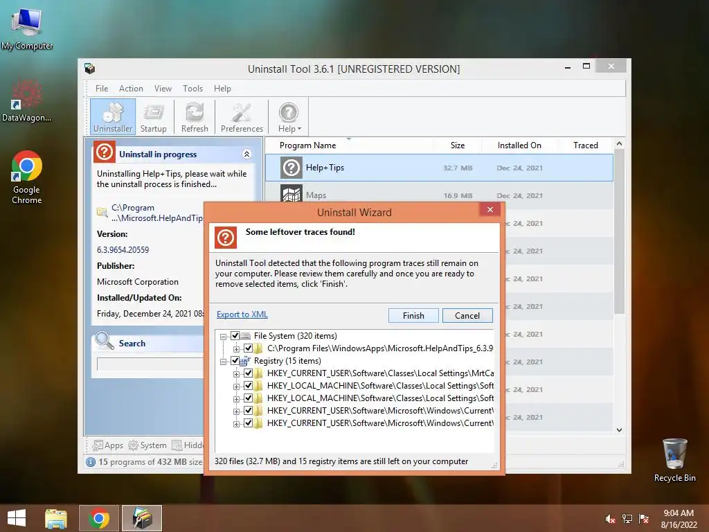The image size is (709, 532).
Task: Close the Uninstall Wizard dialog
Action: (490, 209)
